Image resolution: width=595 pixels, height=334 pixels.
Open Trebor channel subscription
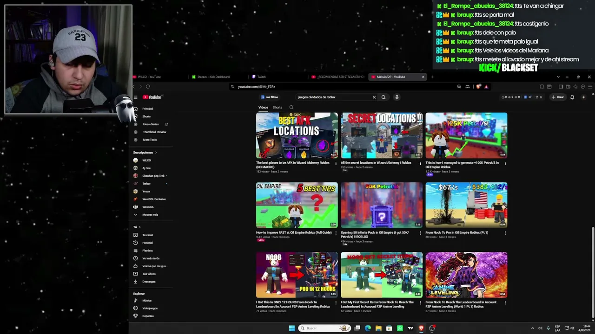(x=146, y=184)
